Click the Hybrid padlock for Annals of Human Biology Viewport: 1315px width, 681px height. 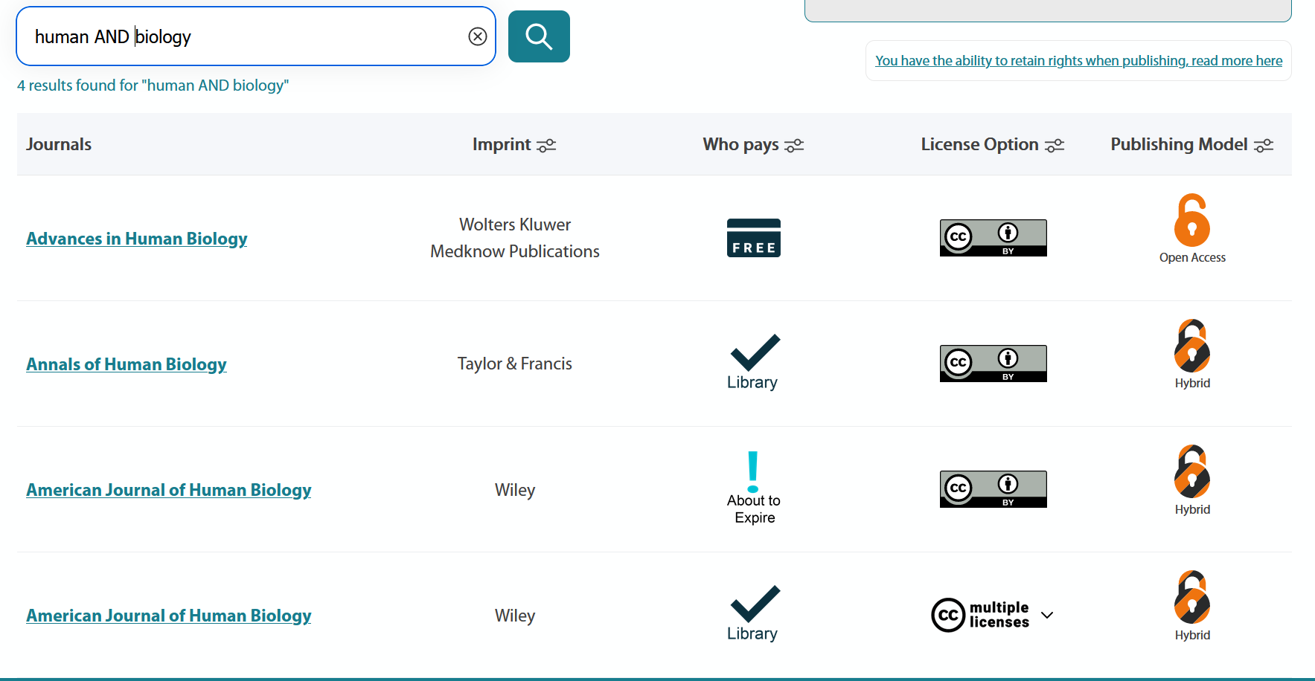[1191, 346]
